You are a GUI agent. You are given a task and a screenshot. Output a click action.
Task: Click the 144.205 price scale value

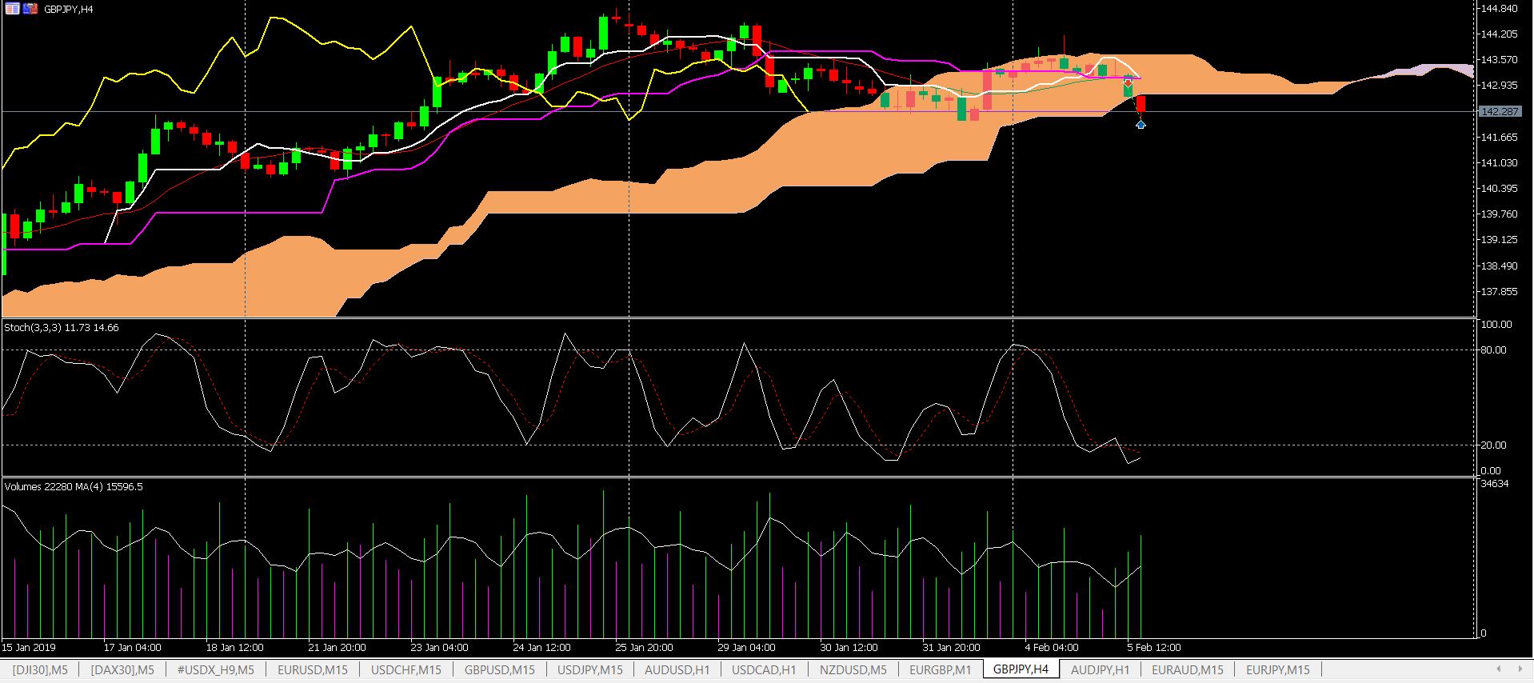pyautogui.click(x=1499, y=34)
